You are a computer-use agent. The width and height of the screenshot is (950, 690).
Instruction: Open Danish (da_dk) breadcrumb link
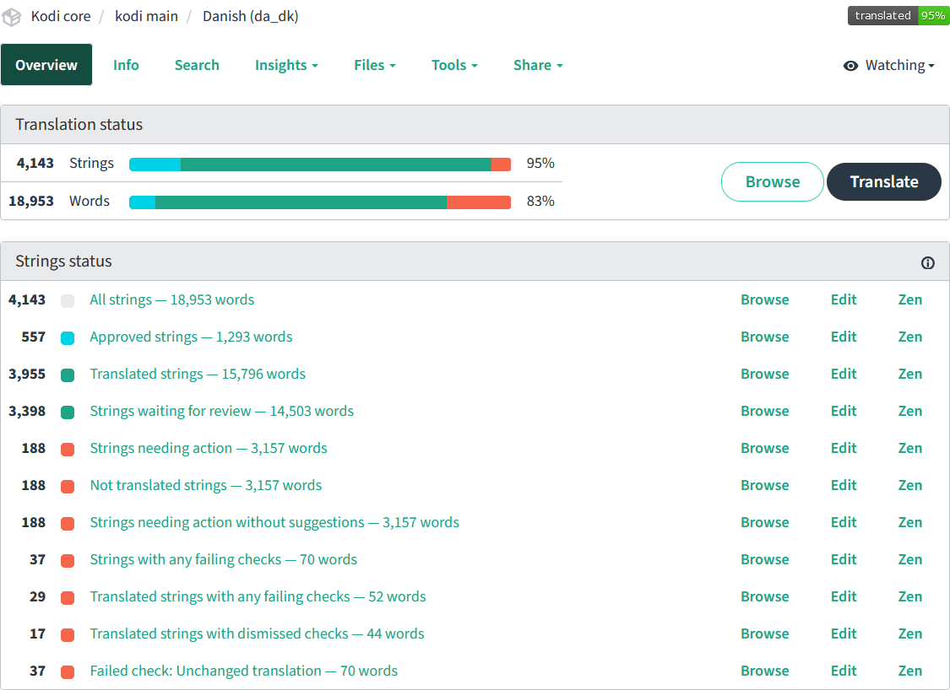click(x=250, y=16)
